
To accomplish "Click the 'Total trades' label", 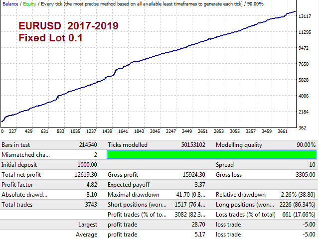I will click(17, 205).
